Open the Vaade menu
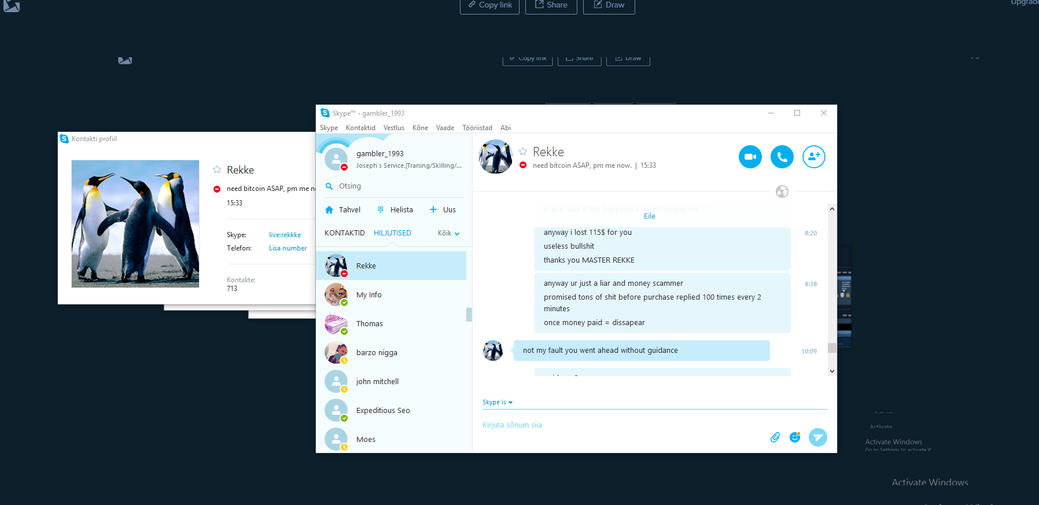This screenshot has width=1039, height=505. click(445, 128)
